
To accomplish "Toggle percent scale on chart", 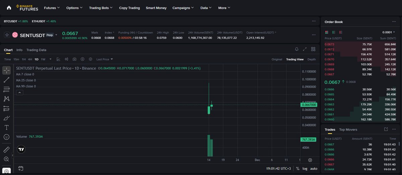I will click(297, 169).
